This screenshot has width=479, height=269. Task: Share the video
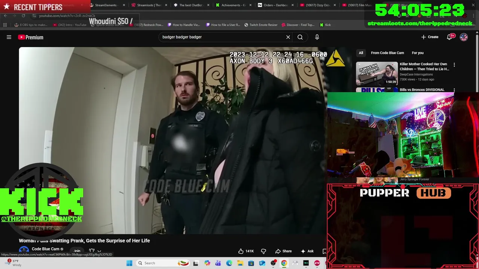coord(283,251)
